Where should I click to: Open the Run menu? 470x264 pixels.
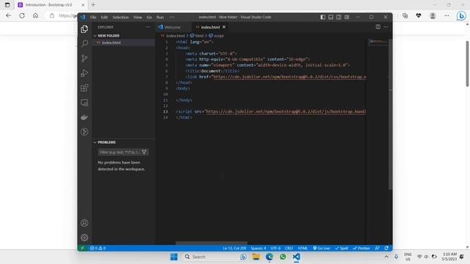pyautogui.click(x=160, y=17)
